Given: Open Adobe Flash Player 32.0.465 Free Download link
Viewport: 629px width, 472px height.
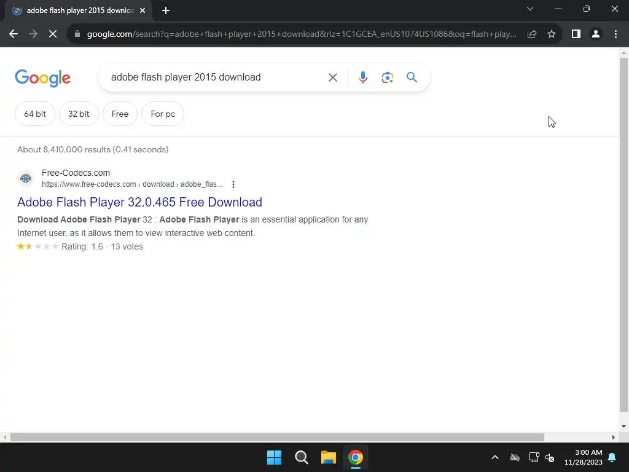Looking at the screenshot, I should 139,202.
